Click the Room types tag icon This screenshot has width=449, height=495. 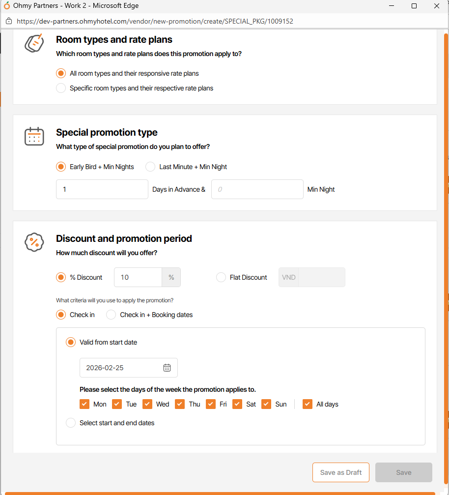coord(34,43)
